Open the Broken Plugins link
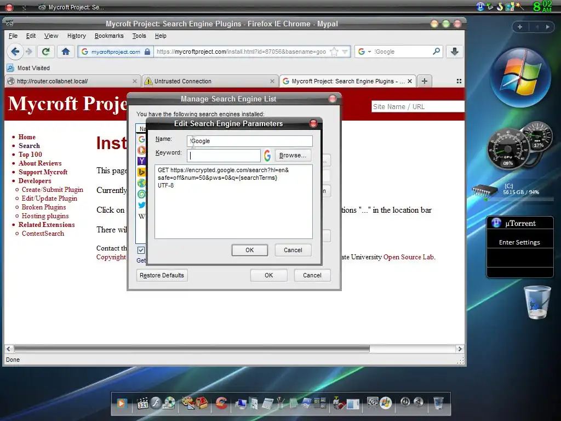Screen dimensions: 561x421 pyautogui.click(x=44, y=207)
